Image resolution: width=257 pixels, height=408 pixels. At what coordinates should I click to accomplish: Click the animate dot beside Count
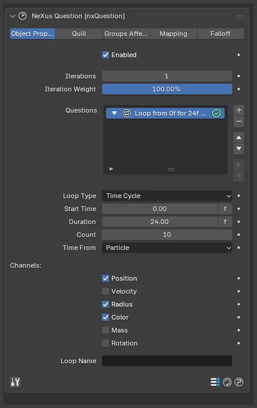(x=239, y=235)
